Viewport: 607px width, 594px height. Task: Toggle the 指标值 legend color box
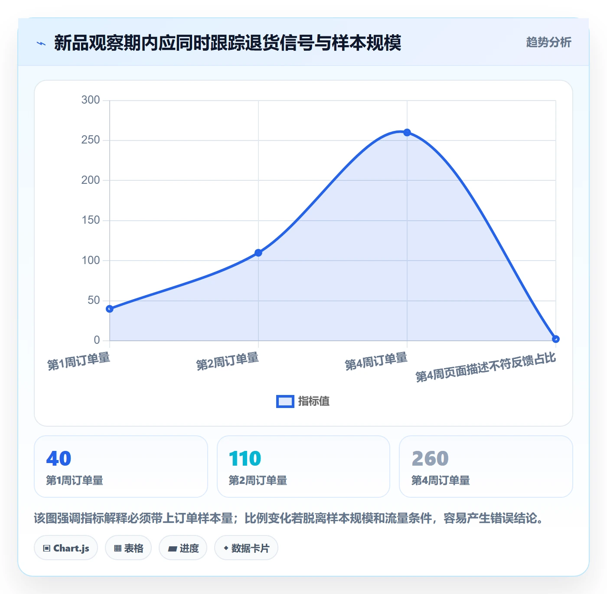point(285,401)
